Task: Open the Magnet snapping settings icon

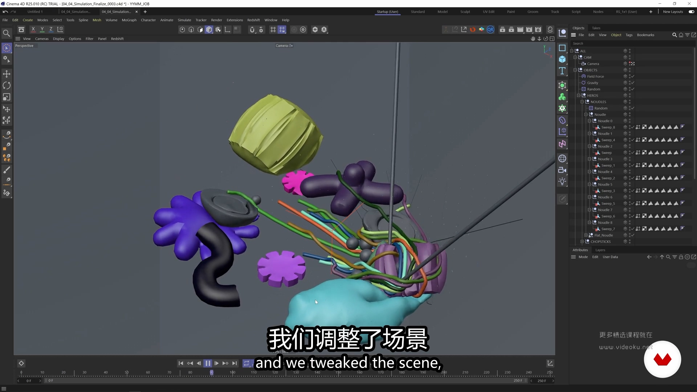Action: (x=261, y=30)
